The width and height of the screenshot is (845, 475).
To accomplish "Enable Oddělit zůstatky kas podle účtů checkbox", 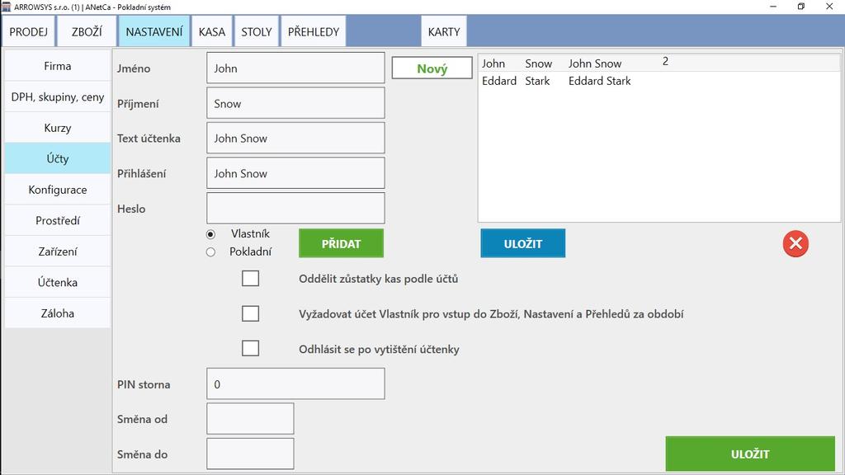I will pyautogui.click(x=250, y=279).
